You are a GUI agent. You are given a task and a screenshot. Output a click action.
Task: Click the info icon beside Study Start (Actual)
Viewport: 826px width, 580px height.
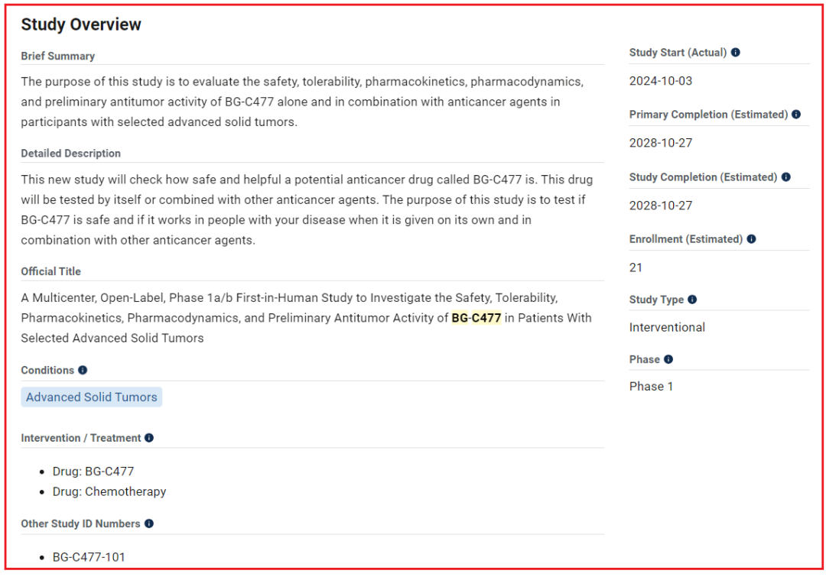pyautogui.click(x=736, y=53)
